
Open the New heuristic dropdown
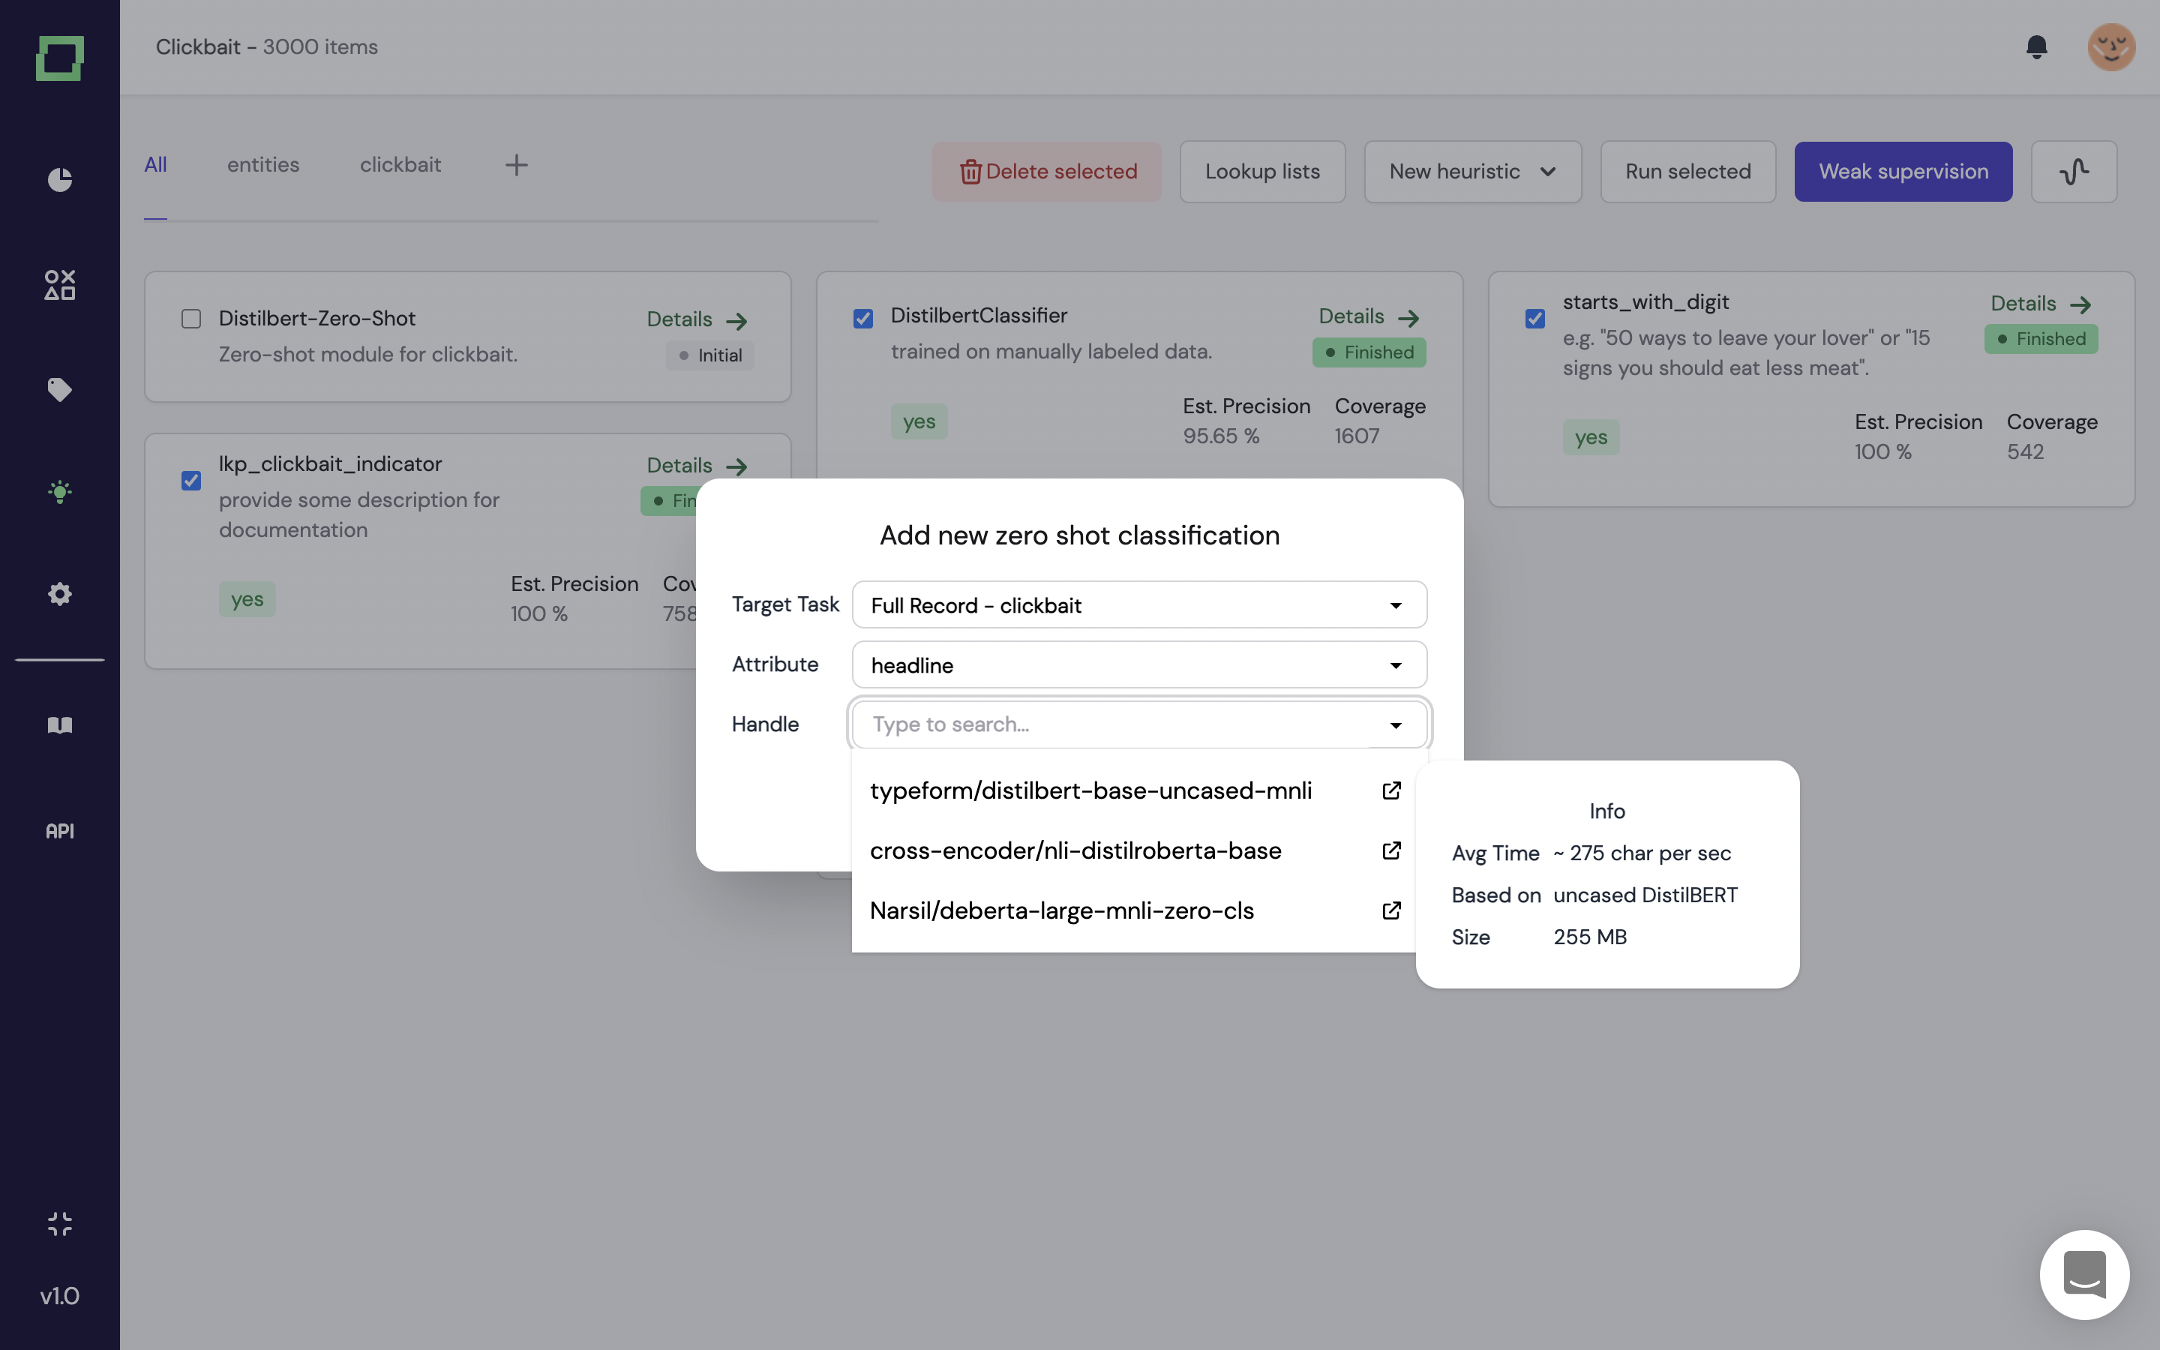pyautogui.click(x=1471, y=172)
